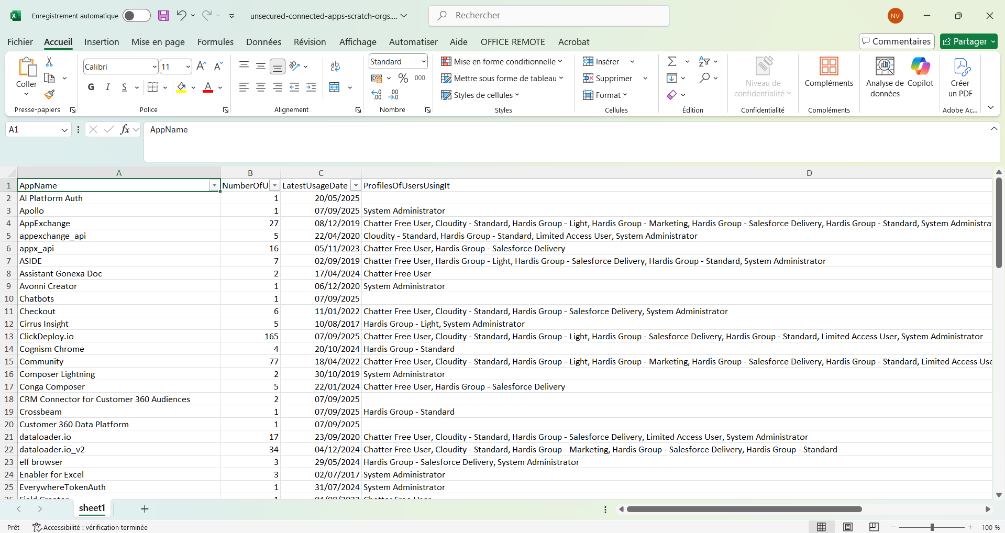
Task: Toggle bottom vertical alignment
Action: coord(278,66)
